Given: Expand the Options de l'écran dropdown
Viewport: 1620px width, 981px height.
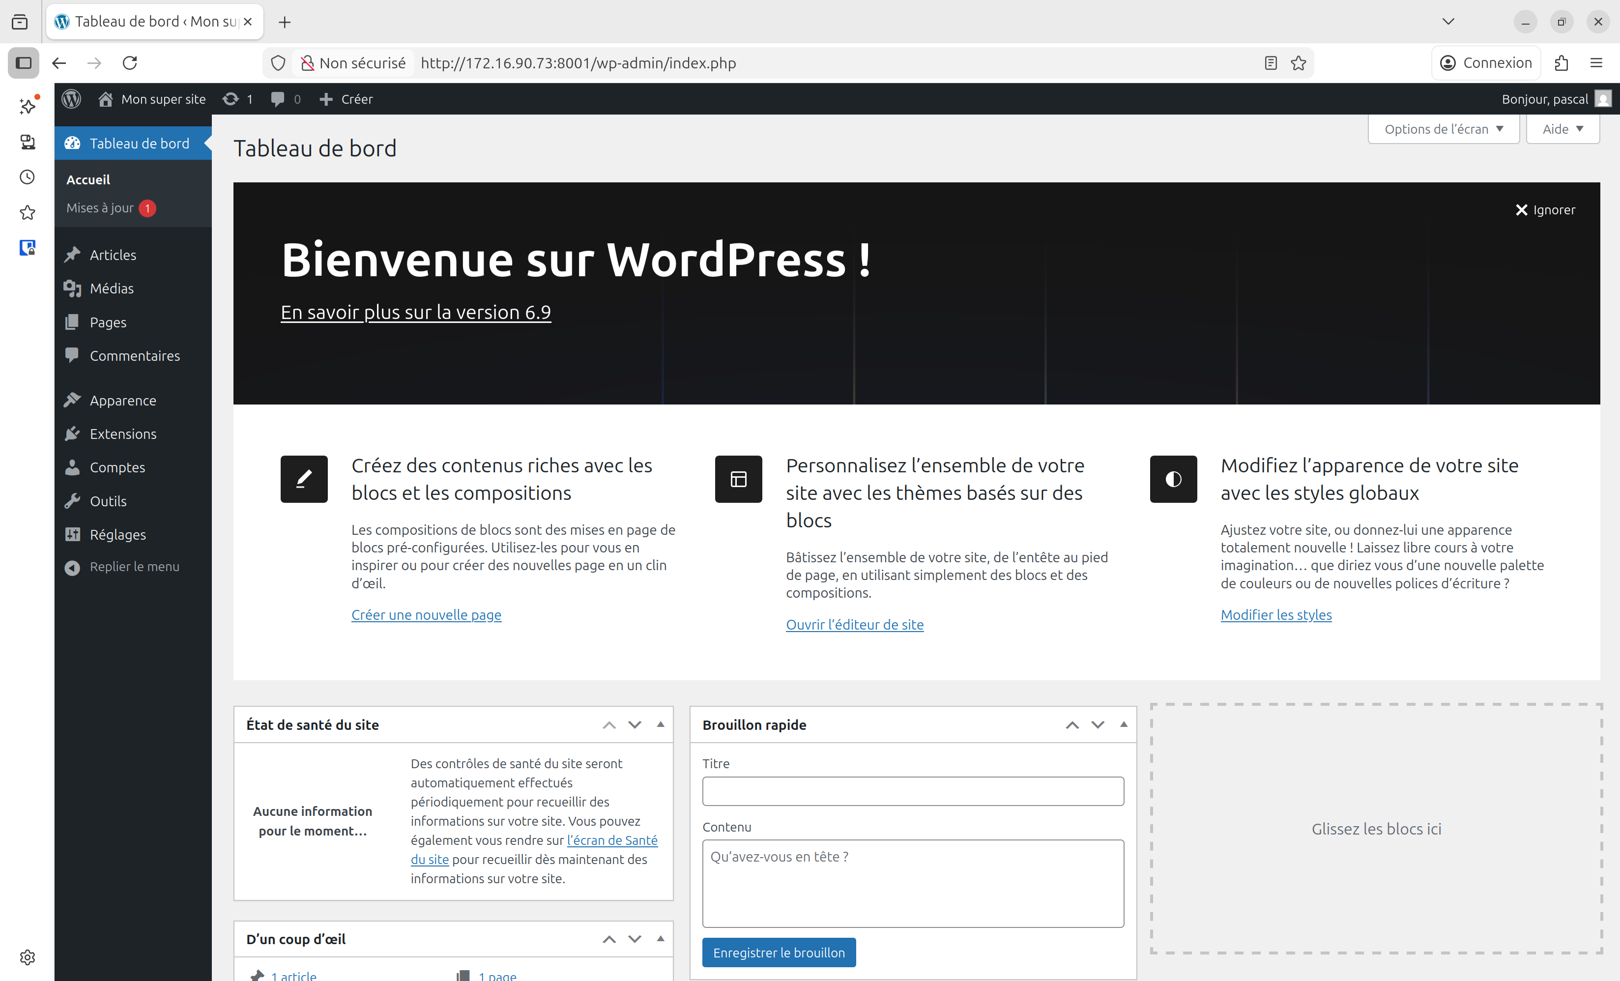Looking at the screenshot, I should tap(1443, 129).
